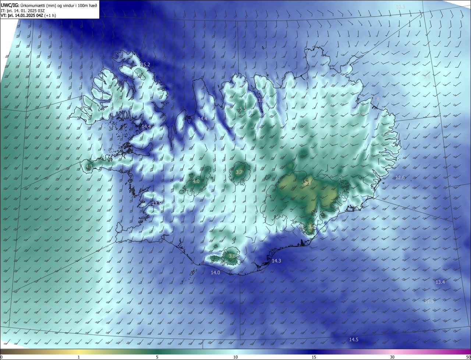This screenshot has width=471, height=360.
Task: Click the 14.3 value off the south coast
Action: (x=276, y=261)
